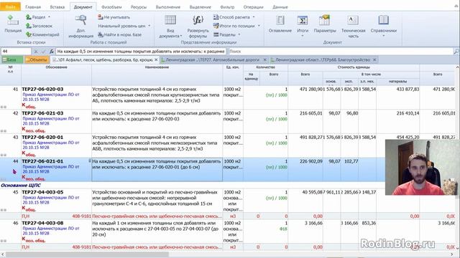The width and height of the screenshot is (460, 258).
Task: Open Вид документа options
Action: [170, 27]
